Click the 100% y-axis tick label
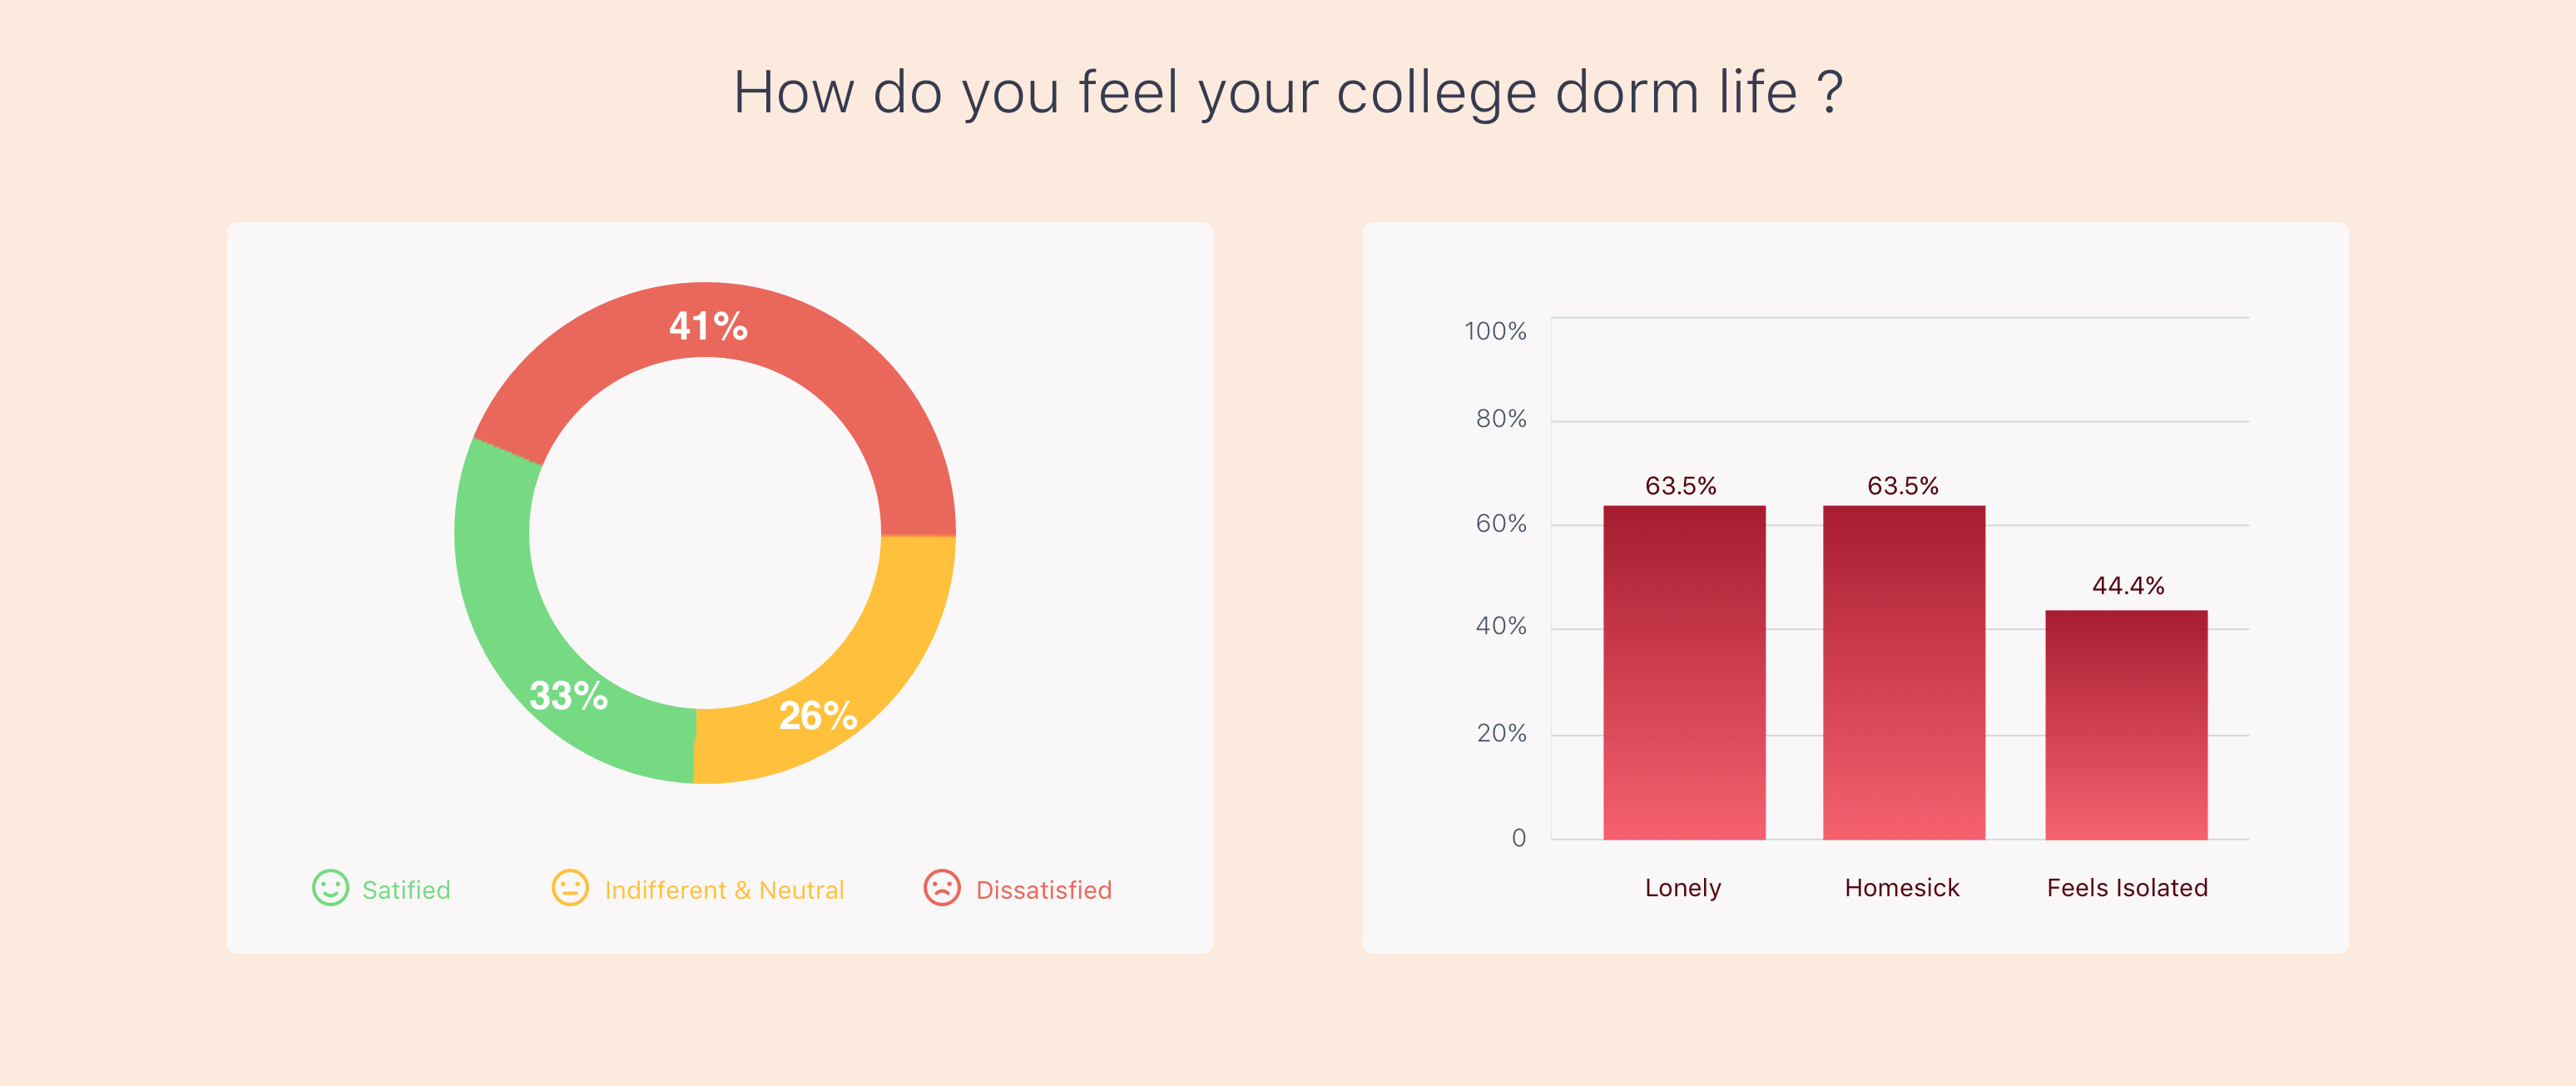Viewport: 2576px width, 1086px height. point(1495,331)
